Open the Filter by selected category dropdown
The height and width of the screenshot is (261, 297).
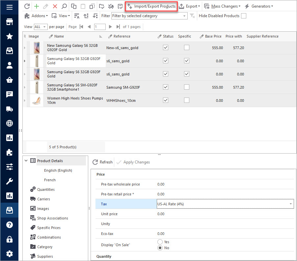click(149, 16)
